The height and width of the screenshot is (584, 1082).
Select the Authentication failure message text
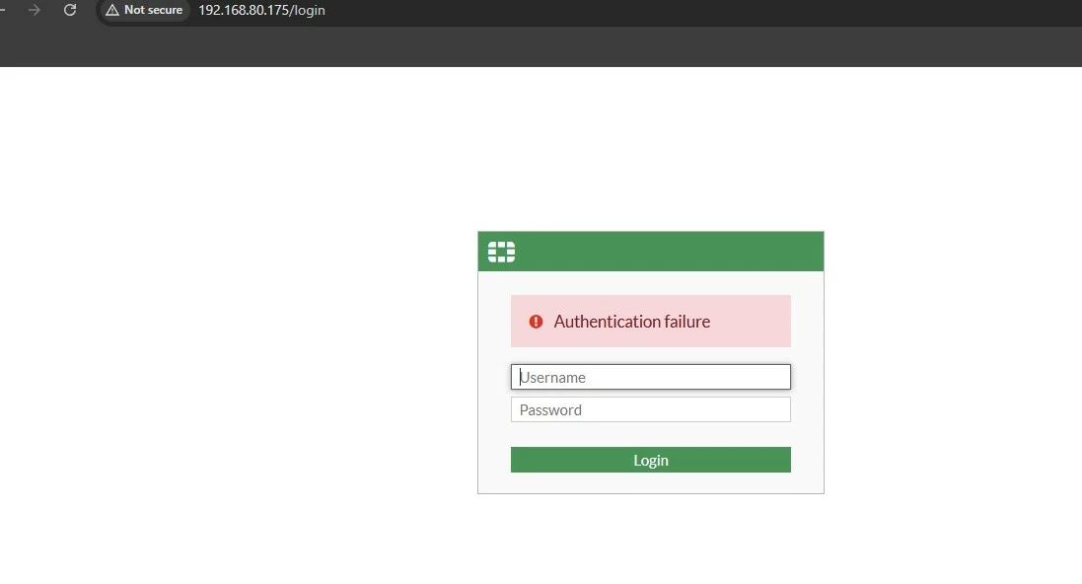pyautogui.click(x=632, y=322)
